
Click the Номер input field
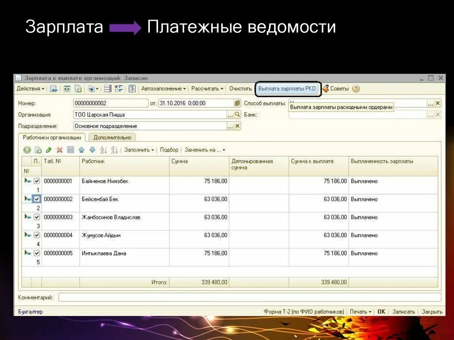110,103
